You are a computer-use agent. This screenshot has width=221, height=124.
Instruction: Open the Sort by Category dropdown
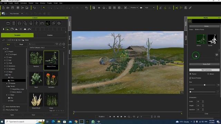47,48
